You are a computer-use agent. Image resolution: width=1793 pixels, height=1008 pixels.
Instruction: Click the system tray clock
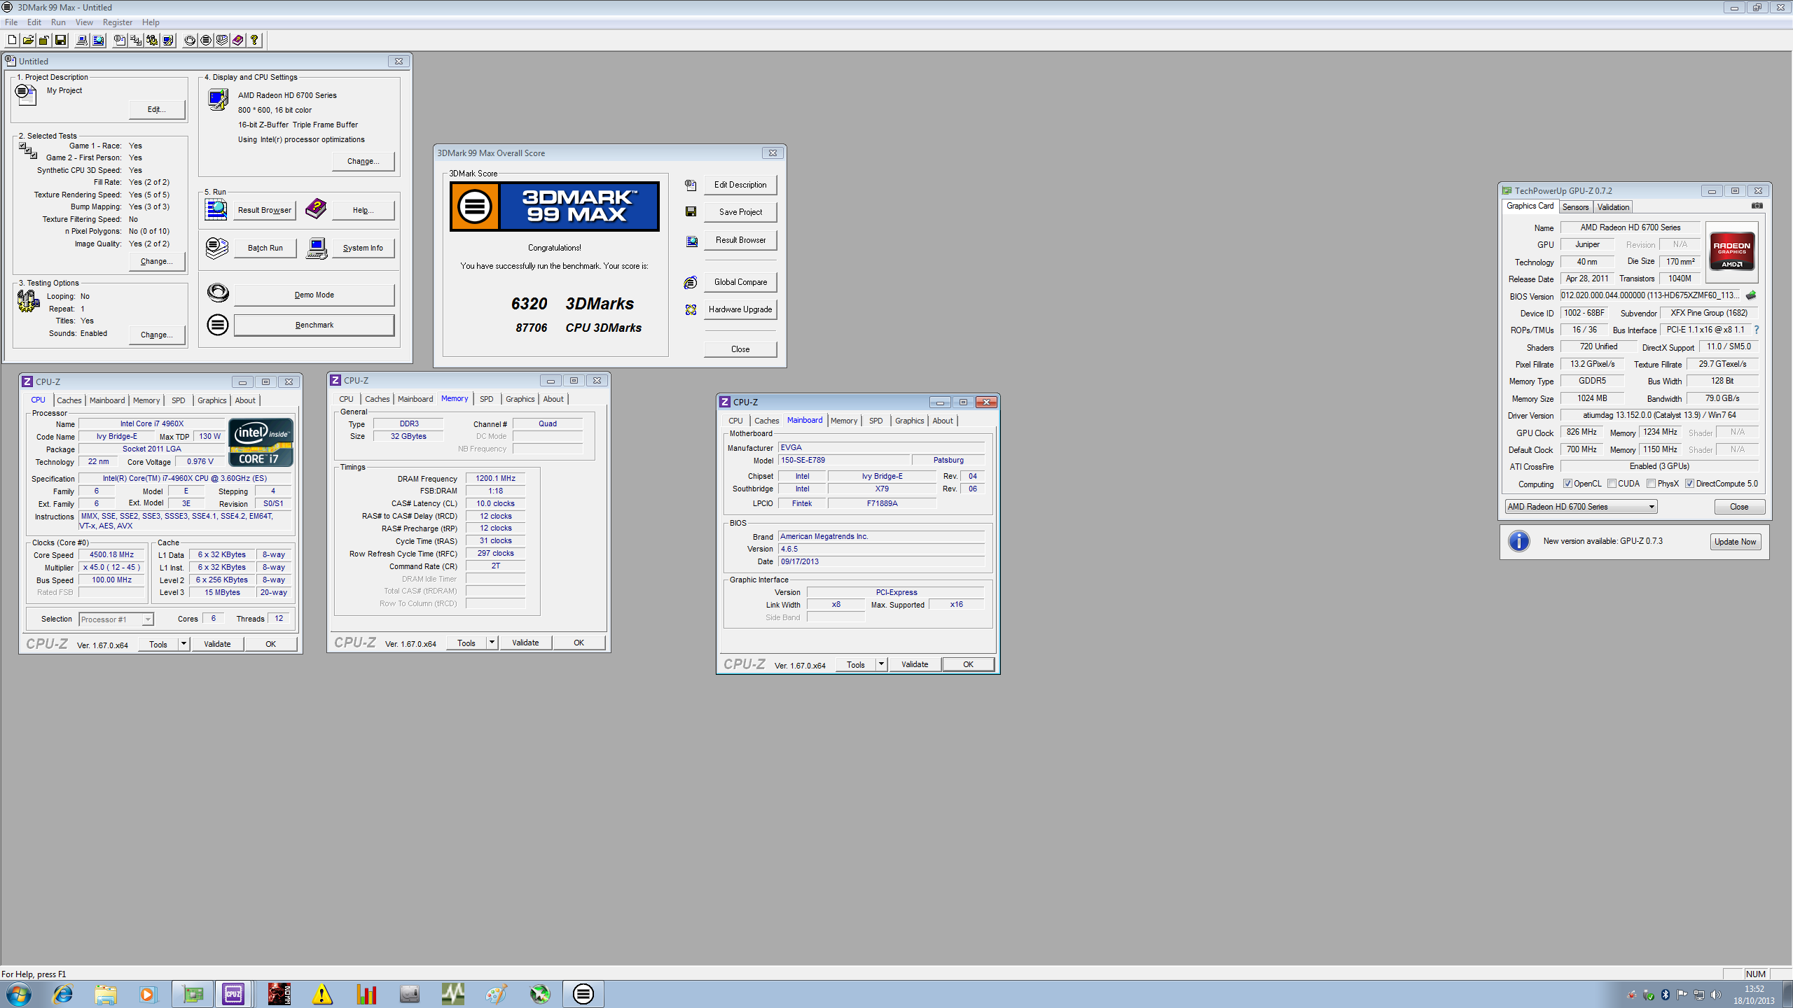[x=1754, y=995]
